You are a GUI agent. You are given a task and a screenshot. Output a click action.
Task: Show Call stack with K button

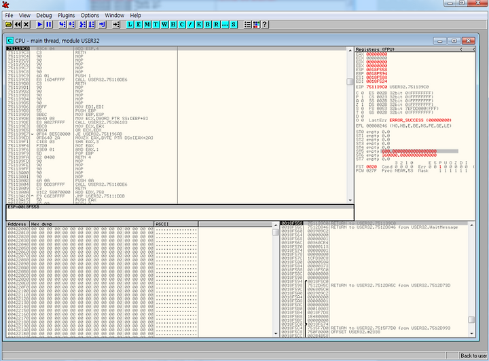click(x=199, y=24)
